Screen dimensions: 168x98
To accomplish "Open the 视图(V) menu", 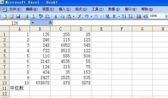I will coord(48,9).
